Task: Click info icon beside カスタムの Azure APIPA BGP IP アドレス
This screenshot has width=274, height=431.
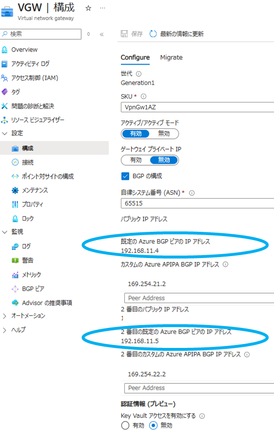Action: [225, 264]
